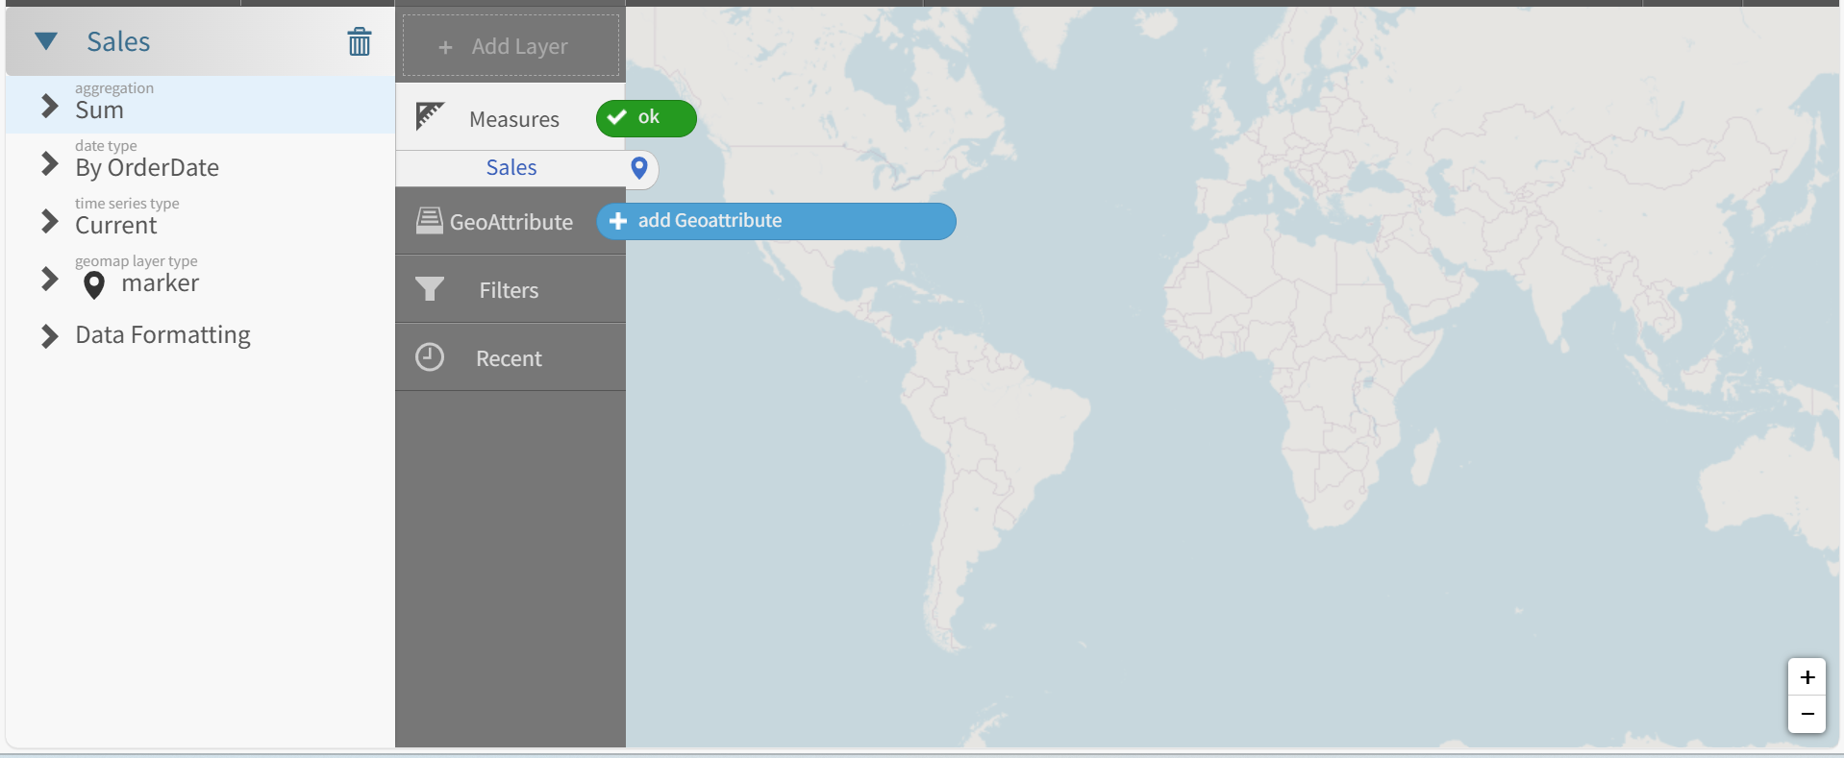Click the Sales layer title
The width and height of the screenshot is (1844, 758).
(118, 41)
